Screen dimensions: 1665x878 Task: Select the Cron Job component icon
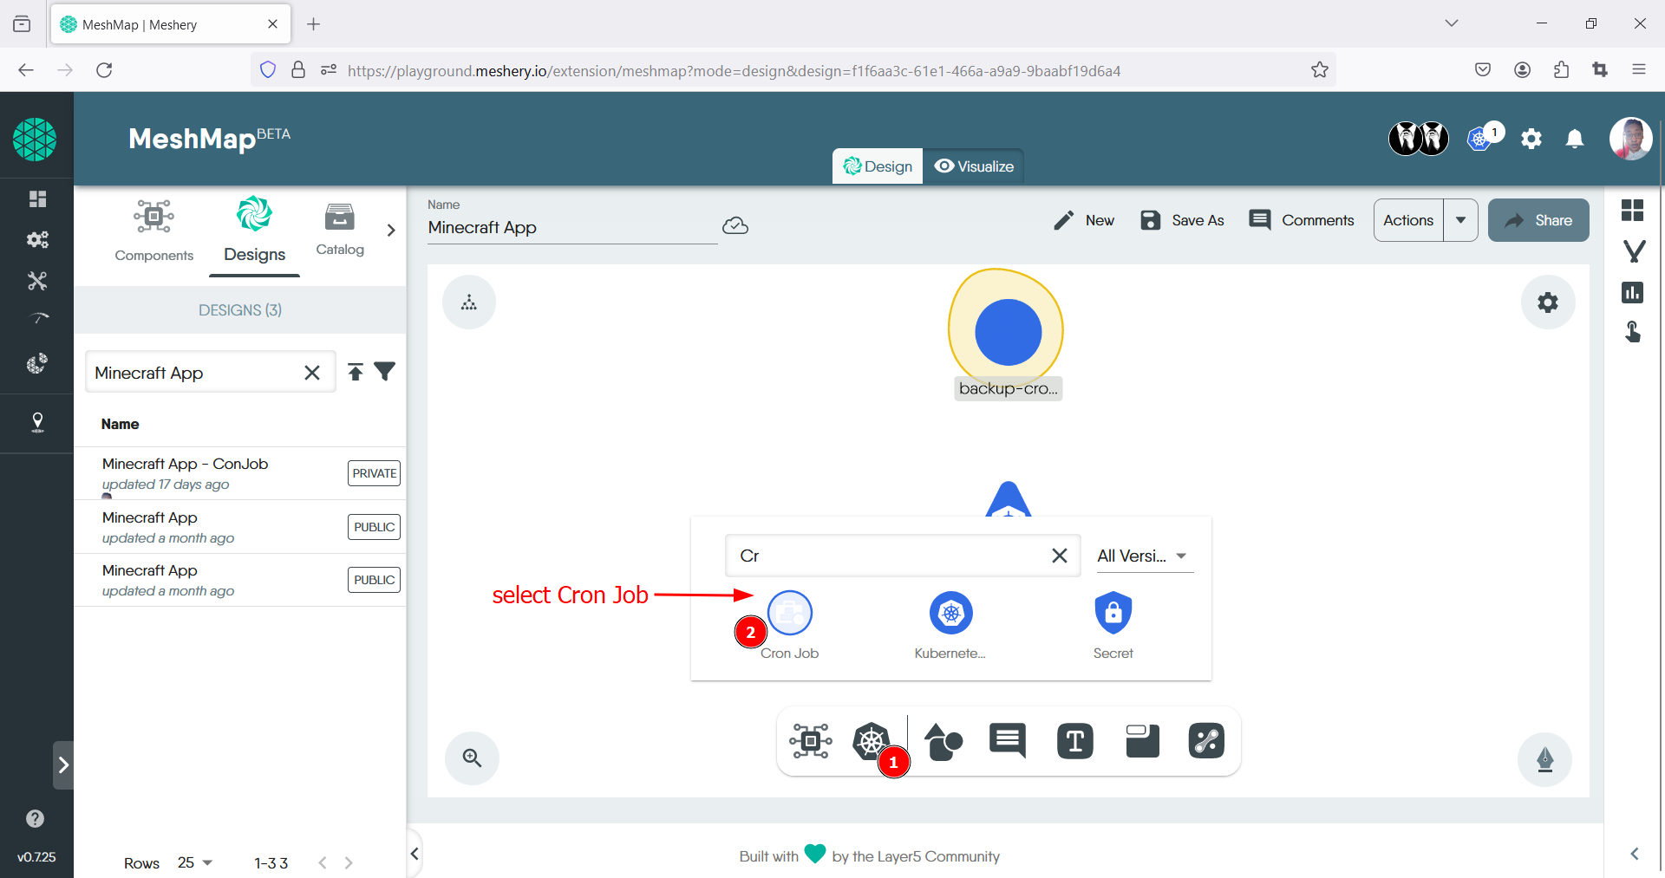click(x=789, y=614)
